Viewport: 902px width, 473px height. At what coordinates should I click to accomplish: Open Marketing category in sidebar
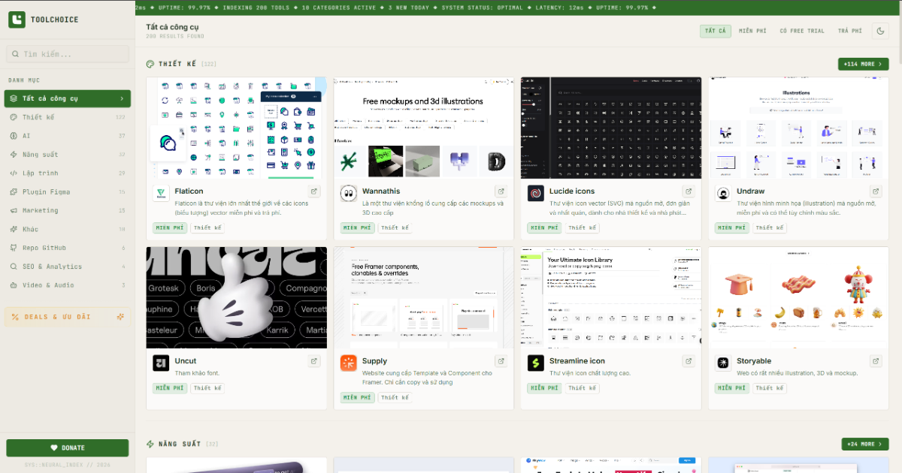pos(68,211)
